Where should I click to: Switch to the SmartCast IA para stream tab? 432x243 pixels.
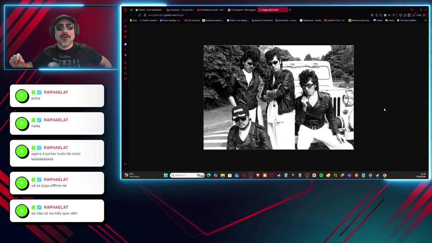[181, 10]
